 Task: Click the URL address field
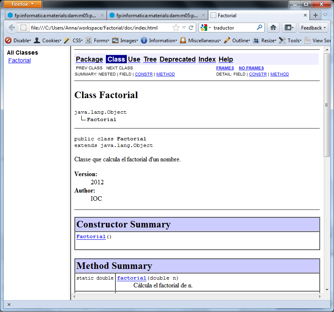(x=98, y=28)
